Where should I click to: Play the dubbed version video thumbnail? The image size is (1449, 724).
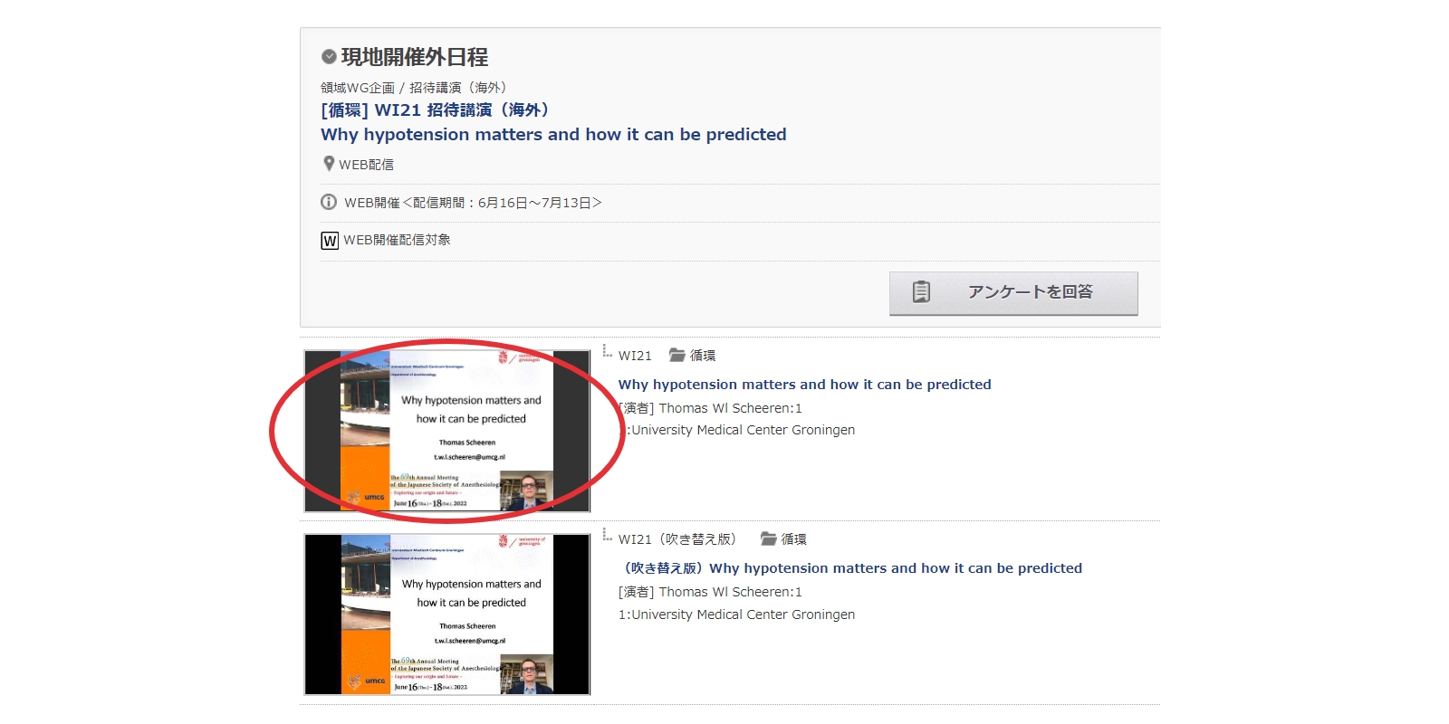coord(447,614)
